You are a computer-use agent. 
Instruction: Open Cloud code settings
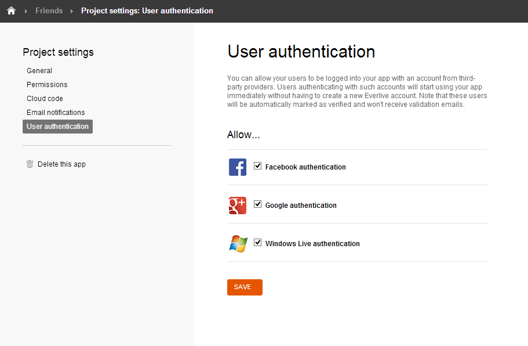point(45,99)
